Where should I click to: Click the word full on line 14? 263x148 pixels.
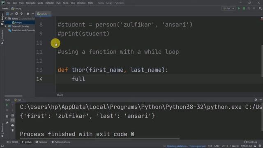coord(78,79)
